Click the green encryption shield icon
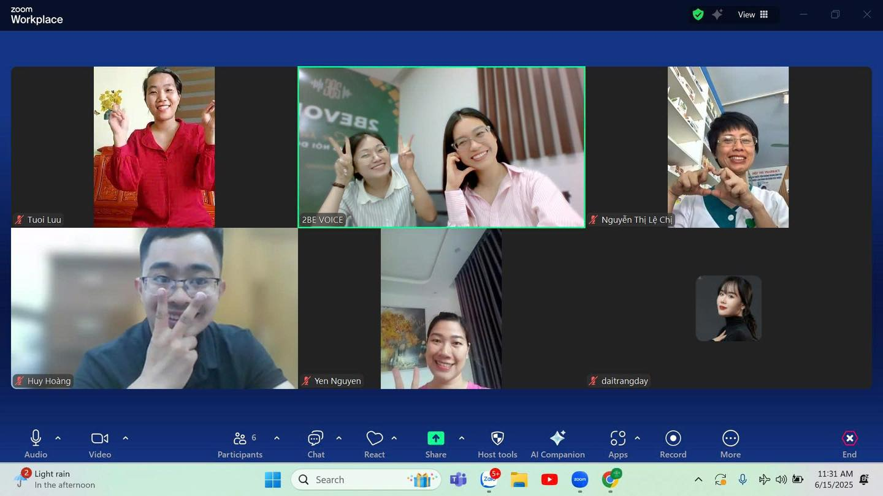The height and width of the screenshot is (496, 883). pos(698,15)
